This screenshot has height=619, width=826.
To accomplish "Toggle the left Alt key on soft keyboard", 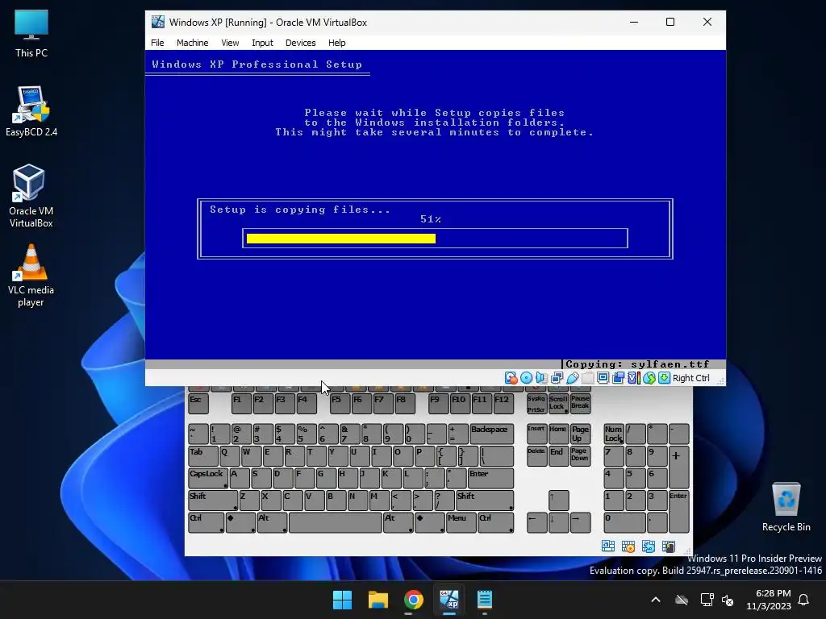I will pos(272,522).
